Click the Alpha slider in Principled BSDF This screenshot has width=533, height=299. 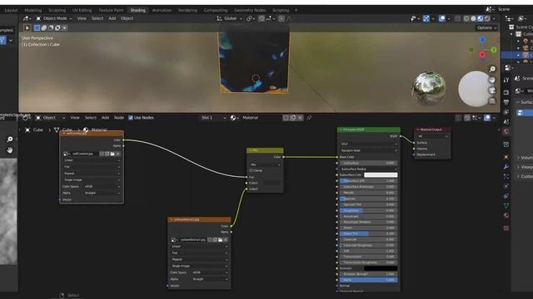pyautogui.click(x=368, y=280)
